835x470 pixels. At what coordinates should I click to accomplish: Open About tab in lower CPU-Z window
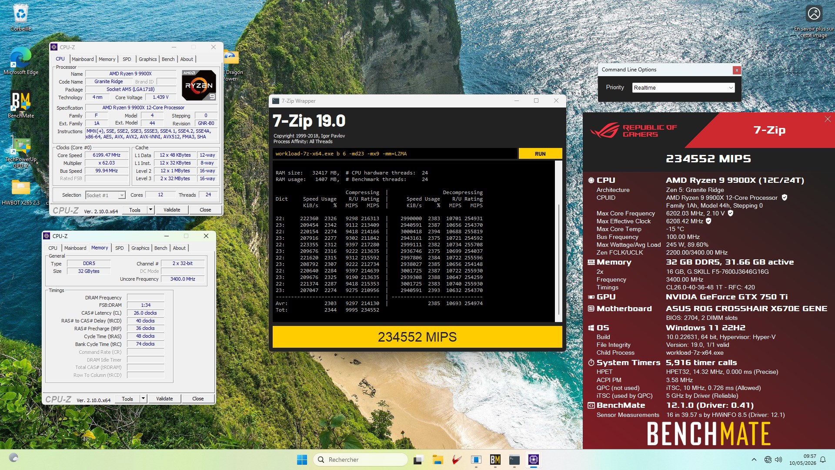pyautogui.click(x=179, y=248)
